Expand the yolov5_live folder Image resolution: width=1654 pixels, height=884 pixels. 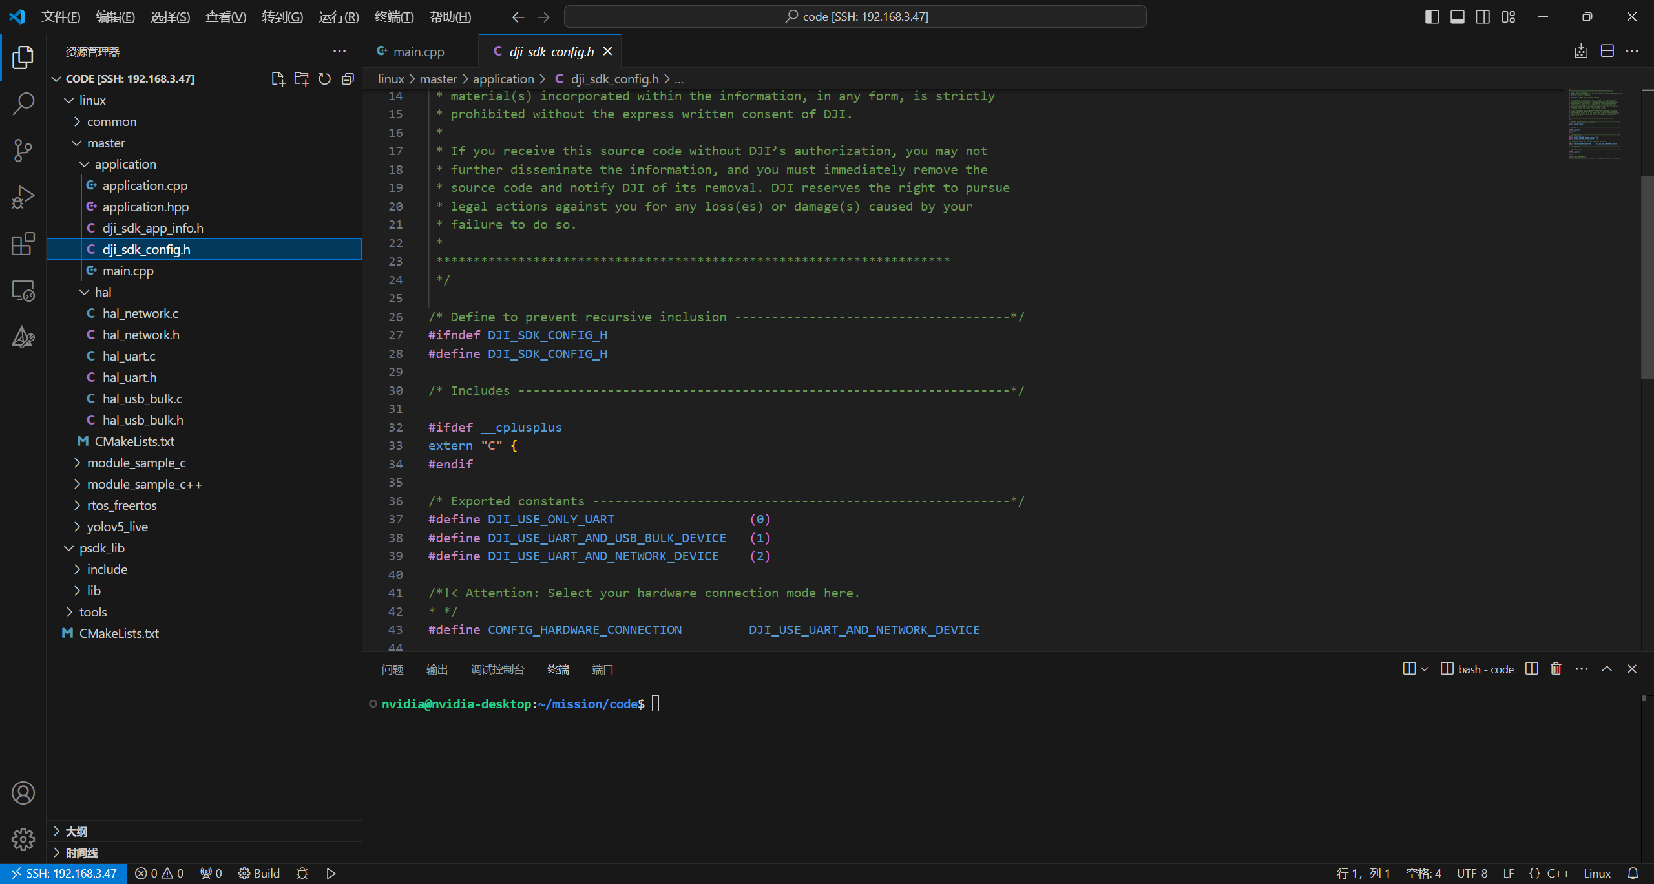[204, 527]
